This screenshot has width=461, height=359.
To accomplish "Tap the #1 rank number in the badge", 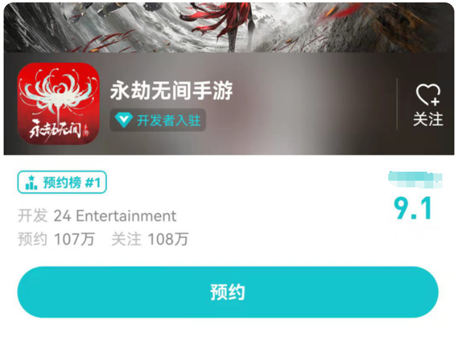I will [93, 183].
